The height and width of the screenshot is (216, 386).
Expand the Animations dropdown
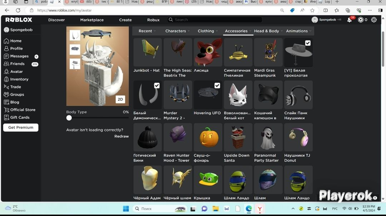pyautogui.click(x=298, y=31)
